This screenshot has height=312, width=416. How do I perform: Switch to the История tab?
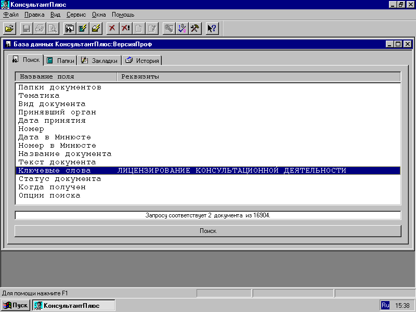click(x=142, y=60)
